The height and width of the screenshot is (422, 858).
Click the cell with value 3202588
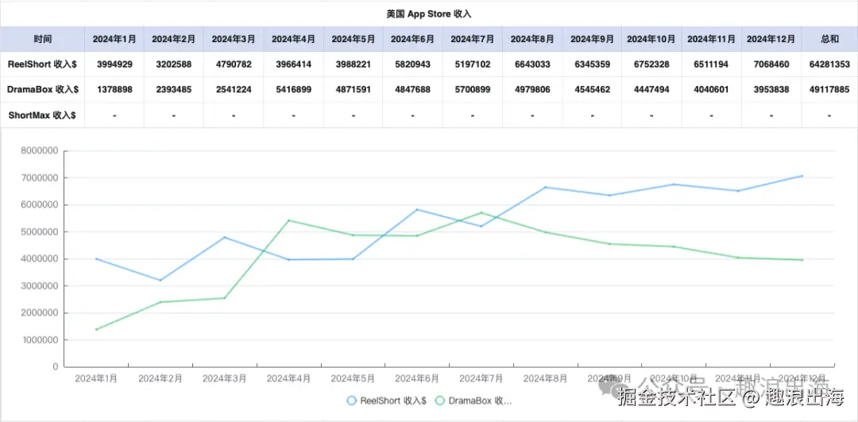point(174,64)
